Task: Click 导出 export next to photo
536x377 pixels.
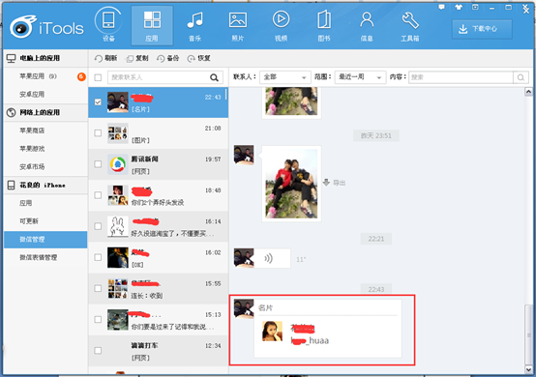Action: (335, 183)
